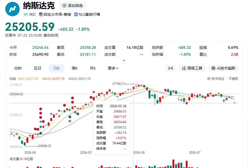Screen dimensions: 248x168
Task: Click 今开 value 25245.54
Action: (40, 48)
